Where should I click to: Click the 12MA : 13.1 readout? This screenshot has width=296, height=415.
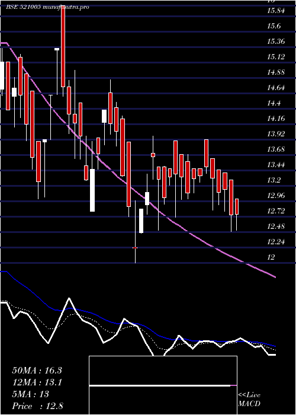pyautogui.click(x=37, y=382)
